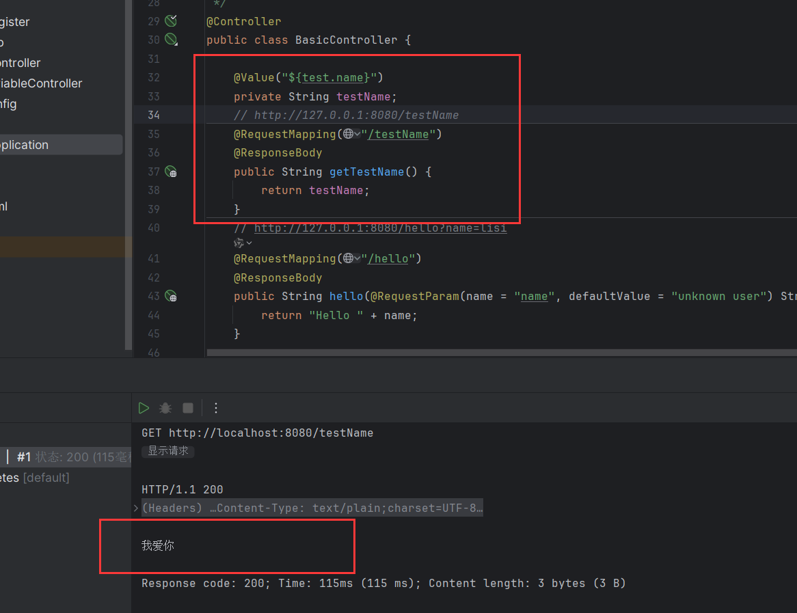Image resolution: width=797 pixels, height=613 pixels.
Task: Click the Spring bean gutter icon on line 29
Action: [x=171, y=21]
